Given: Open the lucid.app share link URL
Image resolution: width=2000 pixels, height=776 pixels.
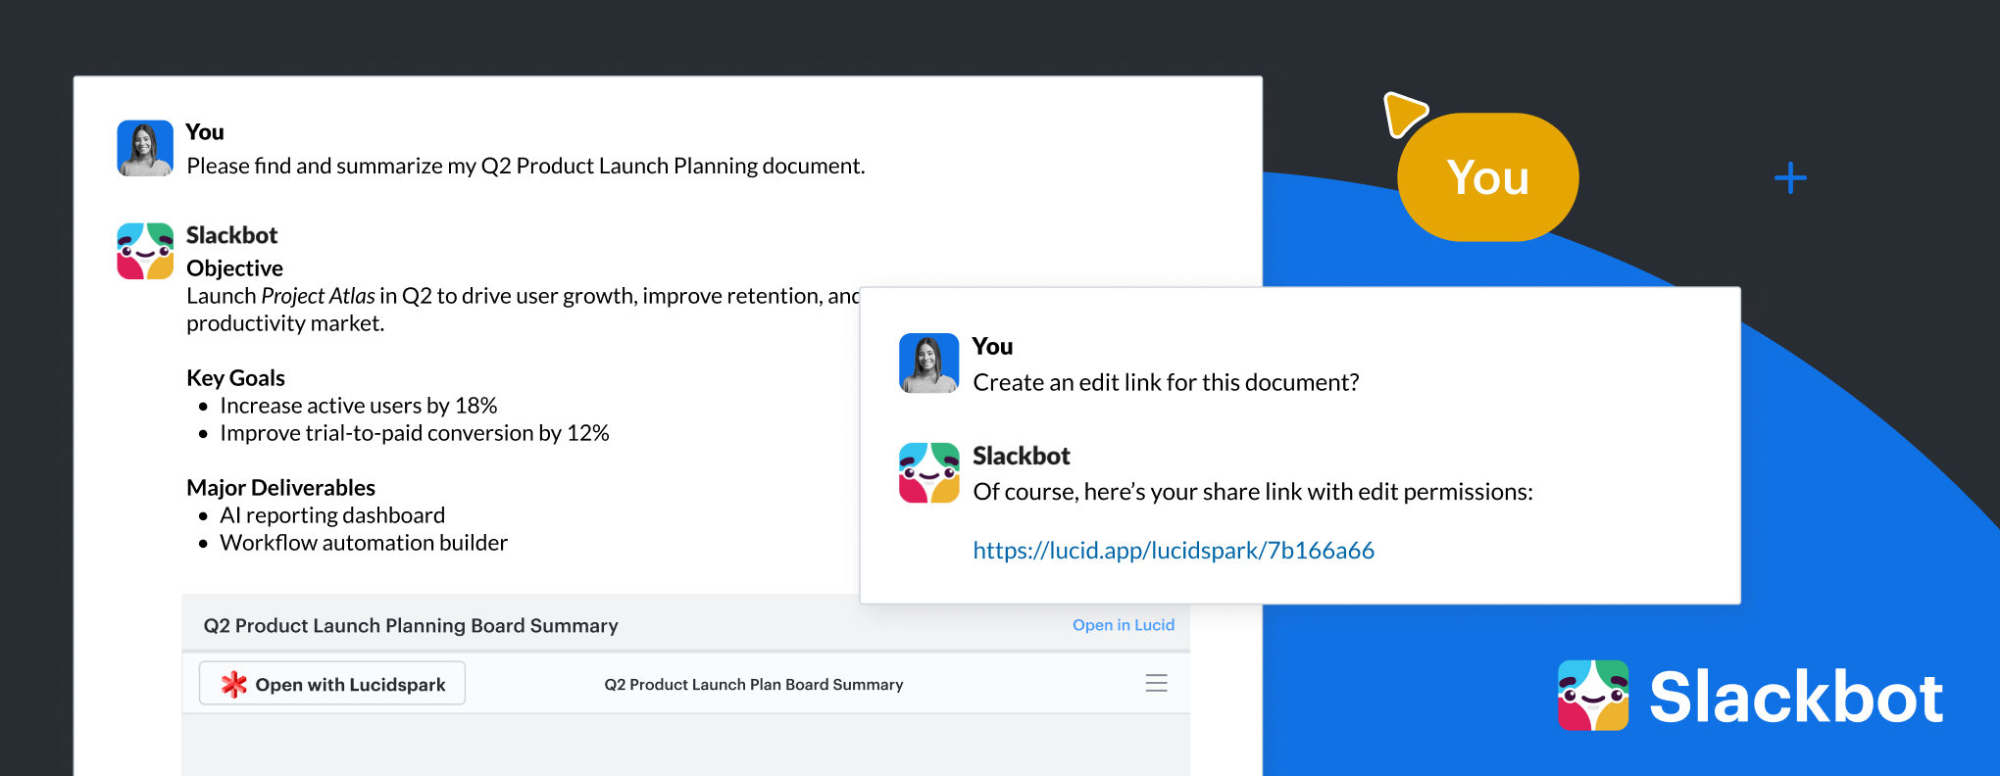Looking at the screenshot, I should 1174,551.
